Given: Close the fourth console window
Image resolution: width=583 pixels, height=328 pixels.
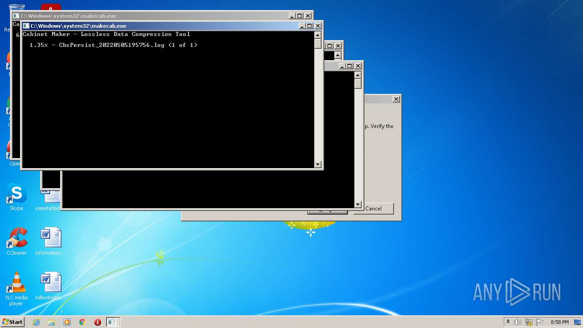Looking at the screenshot, I should 358,66.
